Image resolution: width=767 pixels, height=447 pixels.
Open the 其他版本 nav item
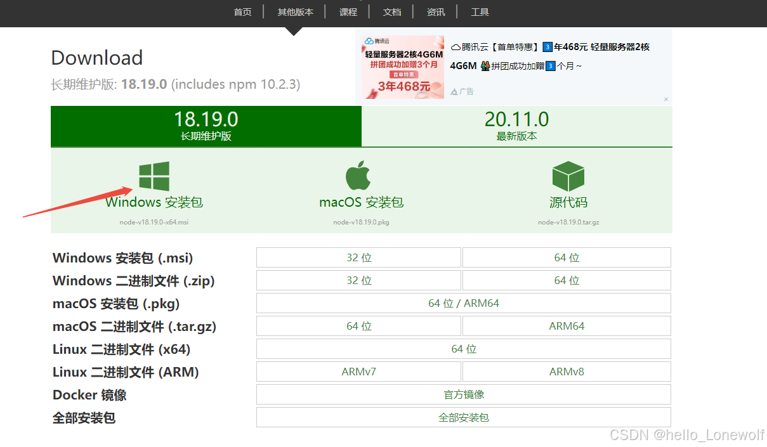tap(295, 12)
